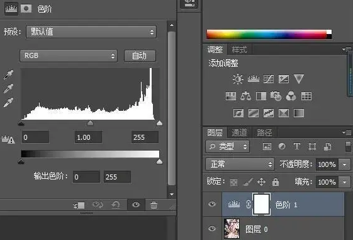
Task: Switch to the 通道 tab
Action: point(239,132)
